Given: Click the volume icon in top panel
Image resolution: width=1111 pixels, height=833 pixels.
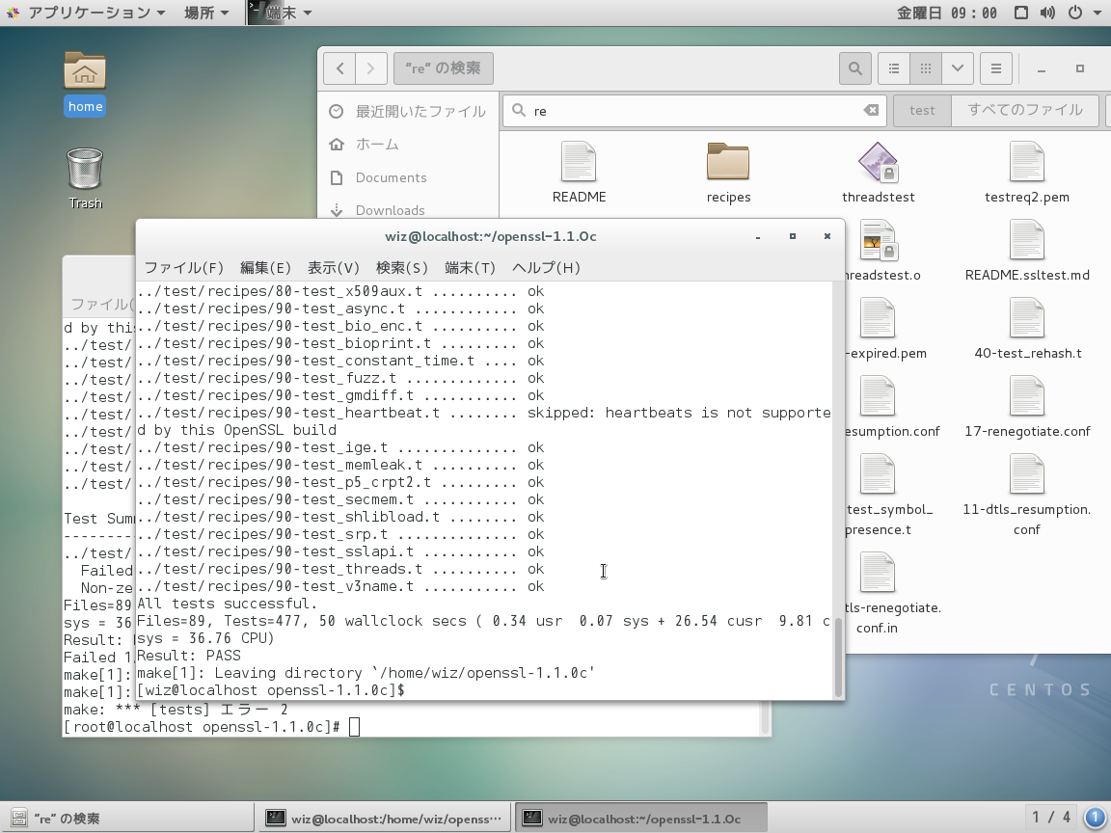Looking at the screenshot, I should click(1047, 13).
